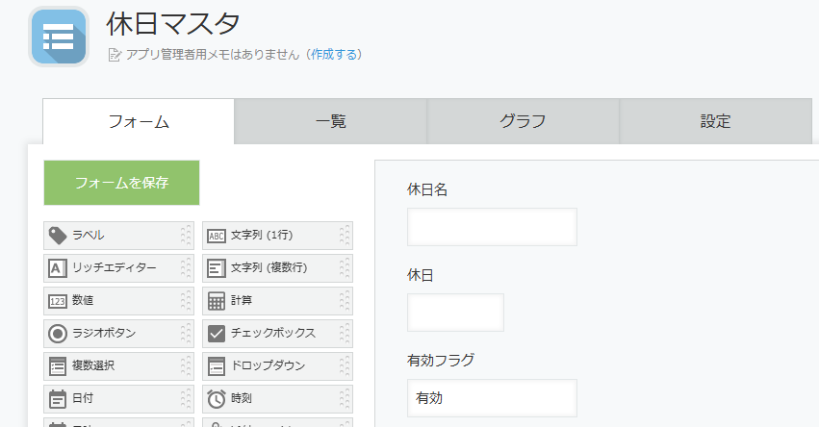
Task: Pick the 数値 field icon
Action: point(58,301)
